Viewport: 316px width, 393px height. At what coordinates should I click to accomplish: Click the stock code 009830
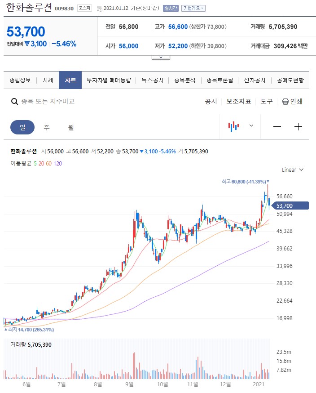tap(64, 9)
